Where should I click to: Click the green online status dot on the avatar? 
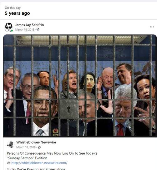click(12, 31)
